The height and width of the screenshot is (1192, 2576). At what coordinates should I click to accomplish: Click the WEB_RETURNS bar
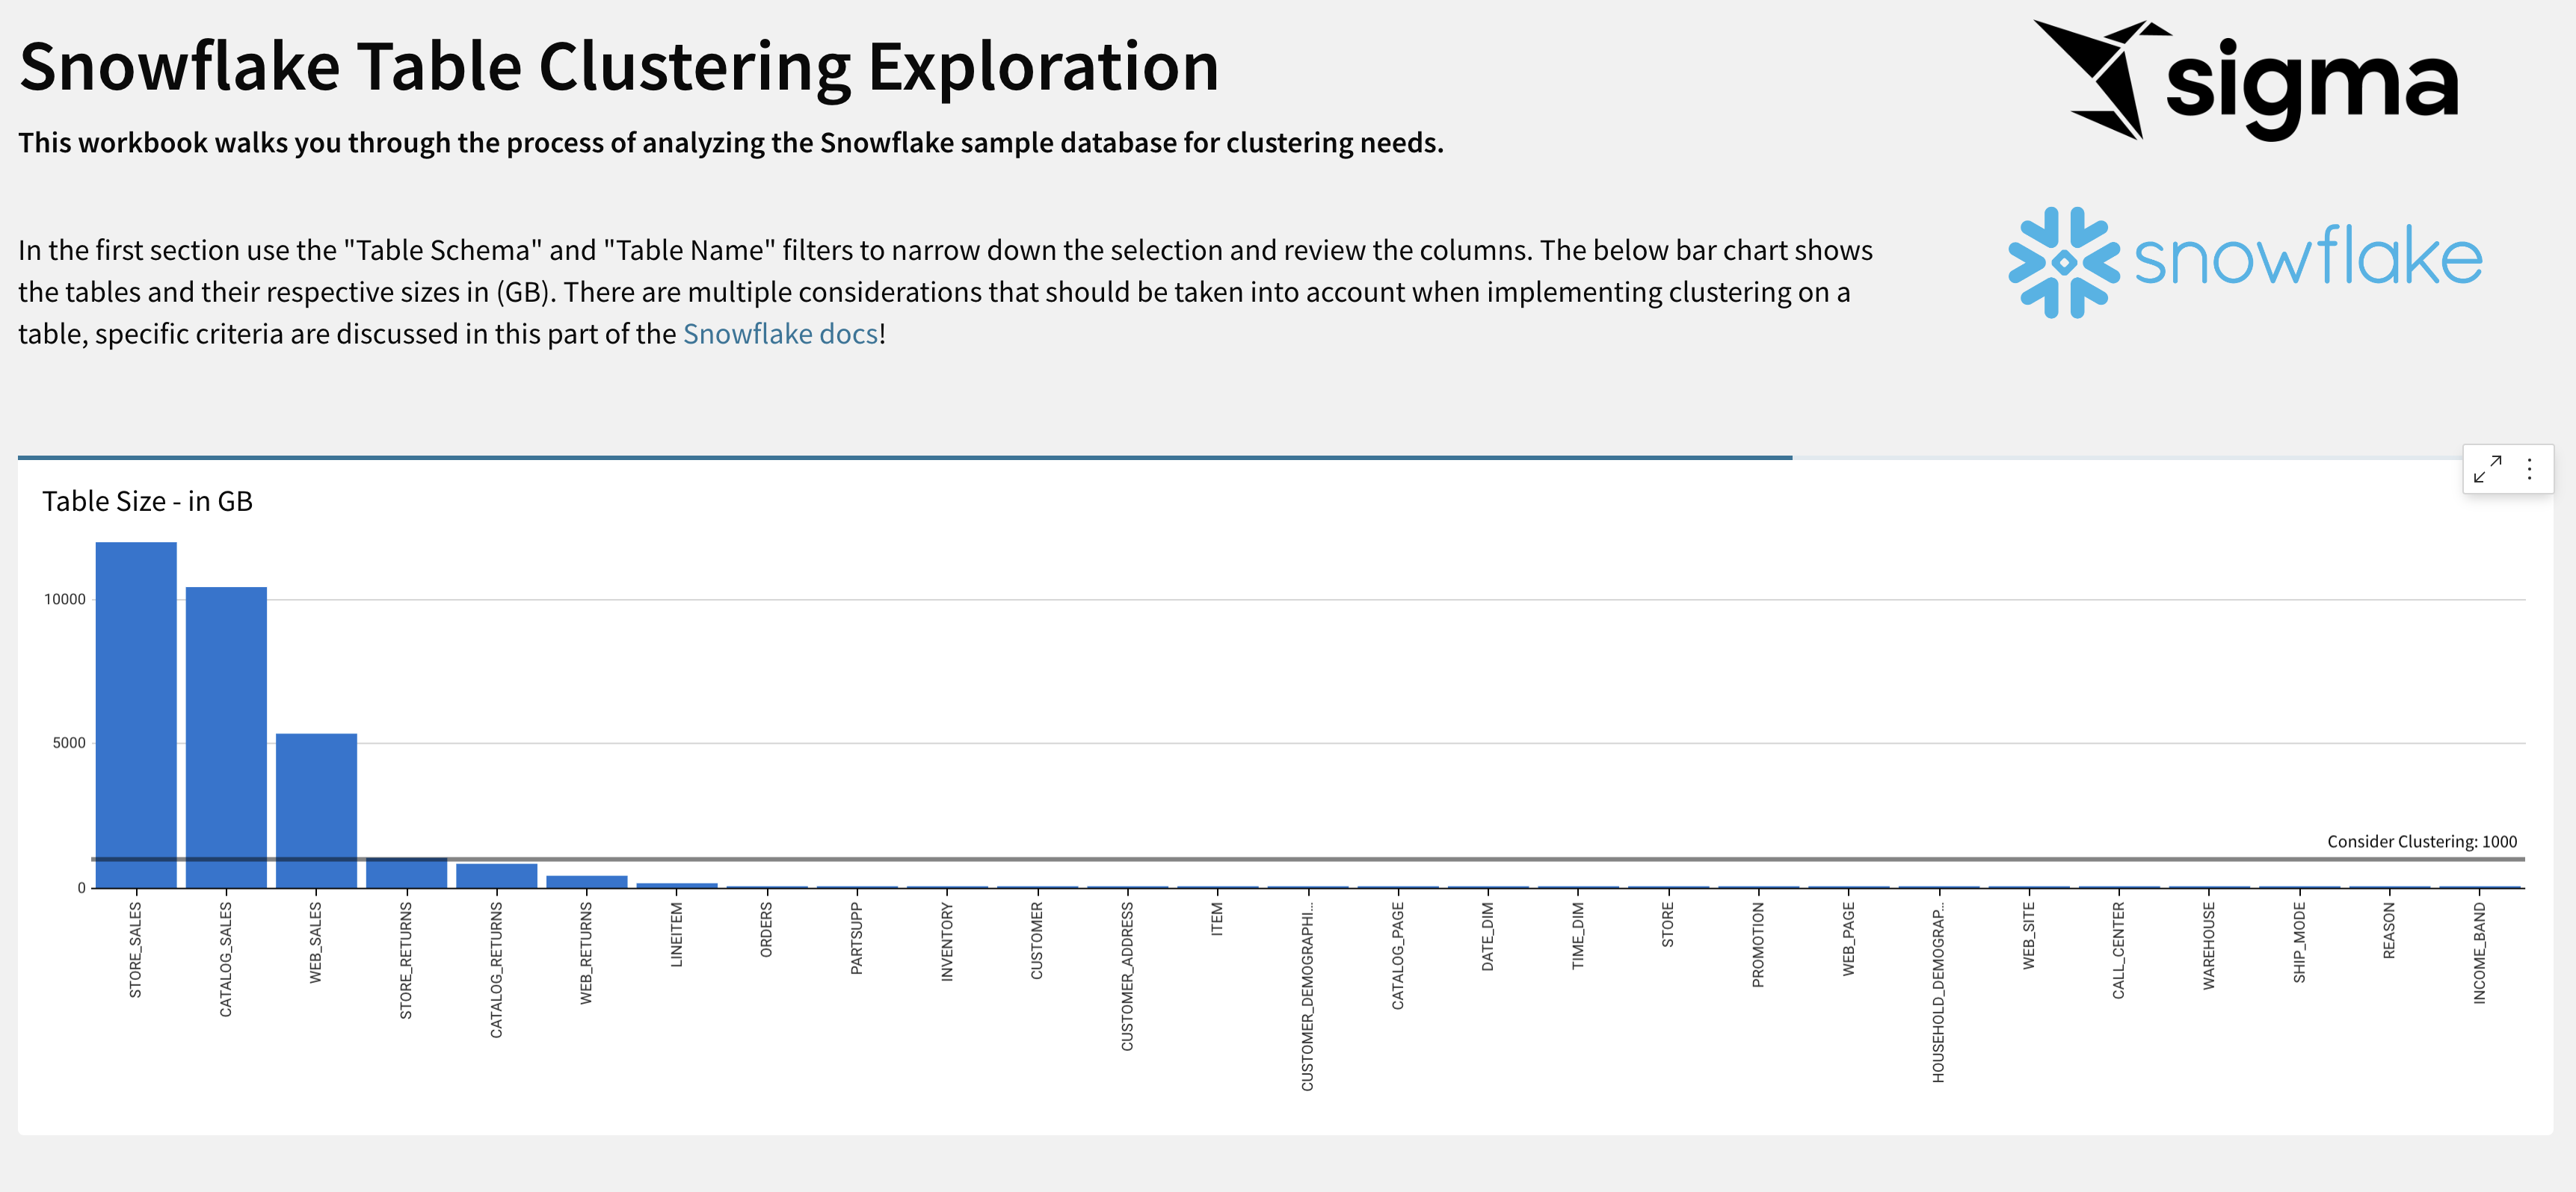tap(586, 881)
